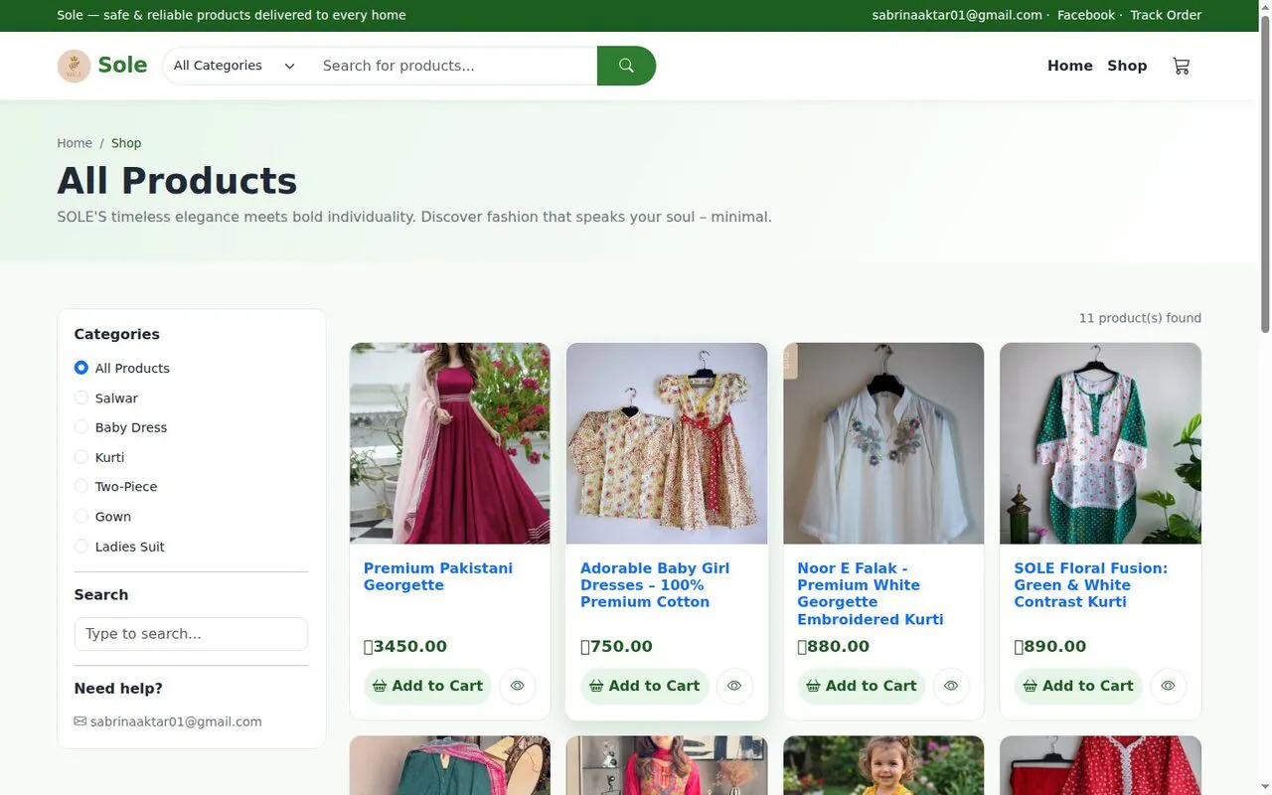Viewport: 1272px width, 795px height.
Task: Open SOLE Floral Fusion Kurti product title
Action: point(1090,584)
